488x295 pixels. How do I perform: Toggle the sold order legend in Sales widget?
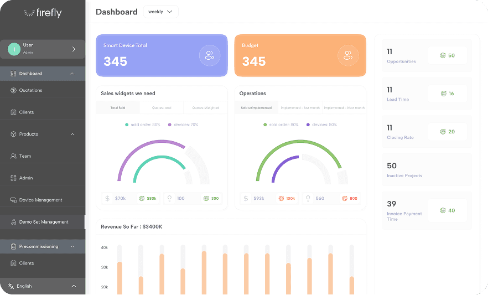(x=142, y=125)
